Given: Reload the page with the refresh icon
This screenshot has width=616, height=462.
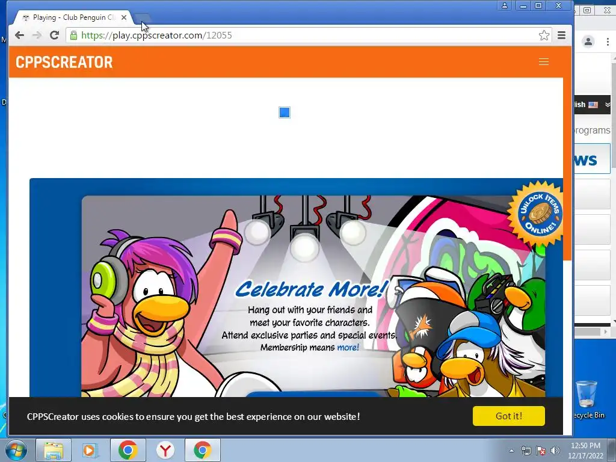Looking at the screenshot, I should pyautogui.click(x=54, y=35).
